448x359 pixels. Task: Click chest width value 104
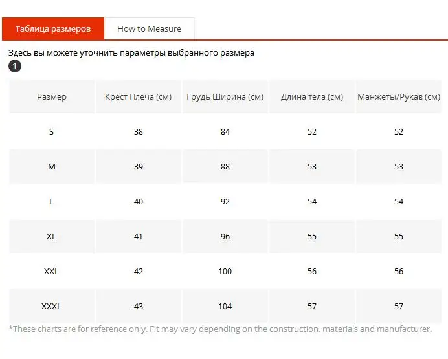click(x=225, y=306)
